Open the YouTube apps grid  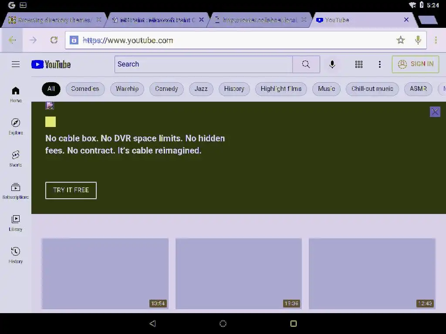[x=359, y=64]
